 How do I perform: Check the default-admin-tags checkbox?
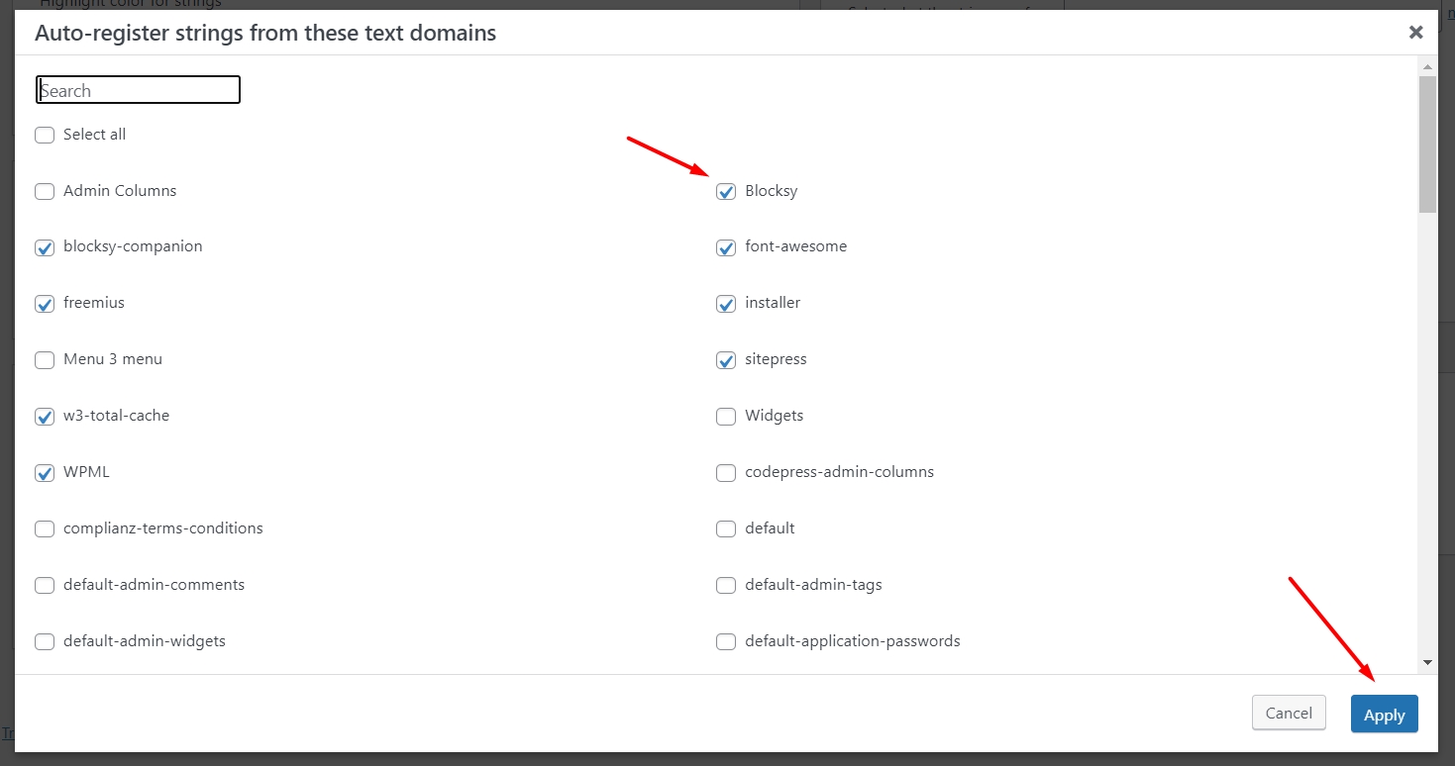726,586
